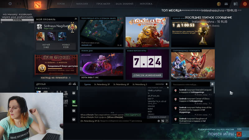Open the Dota Plus hexagon icon
The width and height of the screenshot is (249, 140).
[219, 4]
